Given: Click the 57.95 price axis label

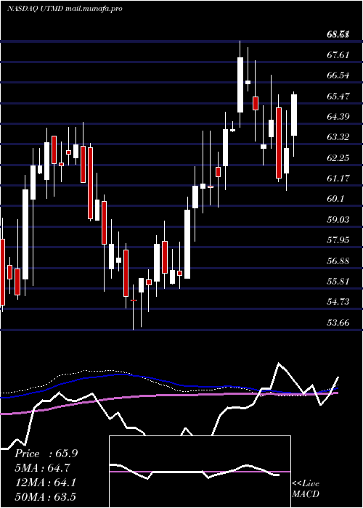Looking at the screenshot, I should point(338,240).
